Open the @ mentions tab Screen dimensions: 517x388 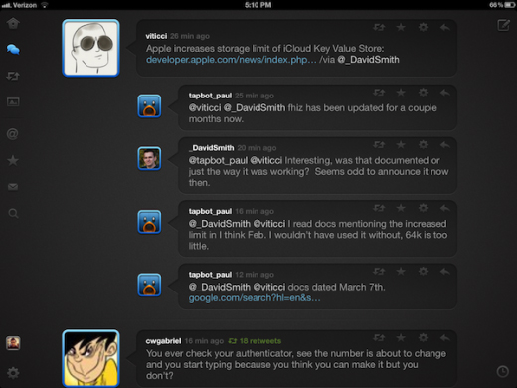(x=13, y=134)
